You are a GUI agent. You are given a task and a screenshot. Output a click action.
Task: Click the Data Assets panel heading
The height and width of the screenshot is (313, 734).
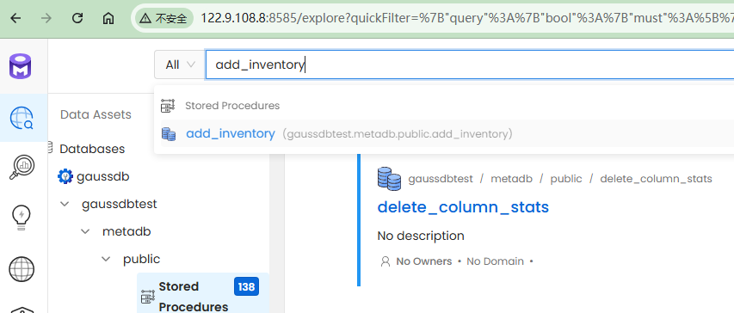(x=96, y=114)
